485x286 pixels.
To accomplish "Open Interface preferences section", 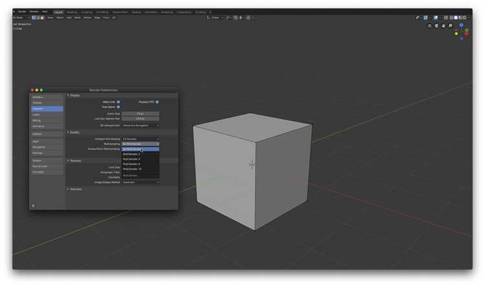I will 47,97.
